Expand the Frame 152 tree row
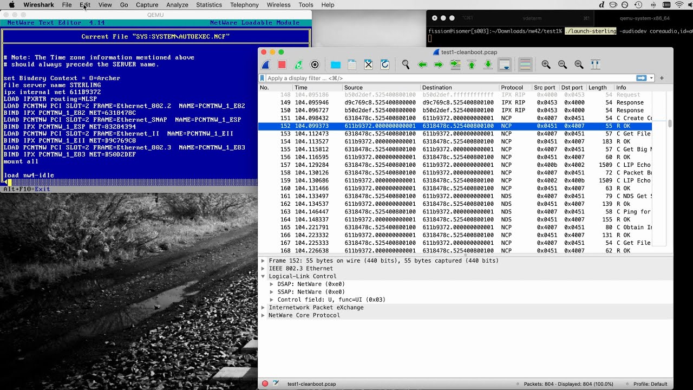Viewport: 693px width, 390px height. [263, 261]
